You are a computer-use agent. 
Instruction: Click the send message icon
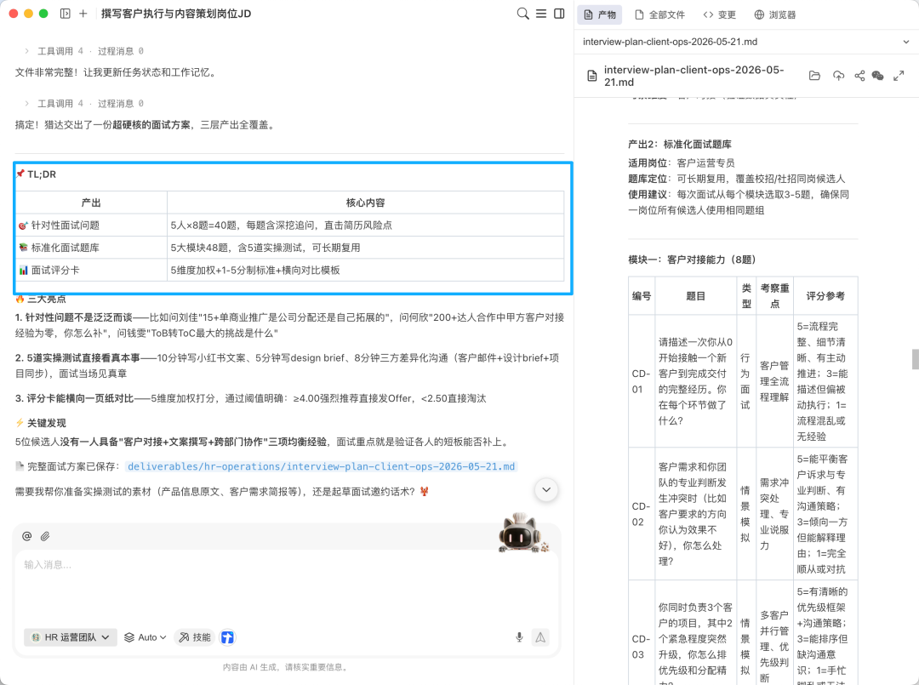click(540, 637)
